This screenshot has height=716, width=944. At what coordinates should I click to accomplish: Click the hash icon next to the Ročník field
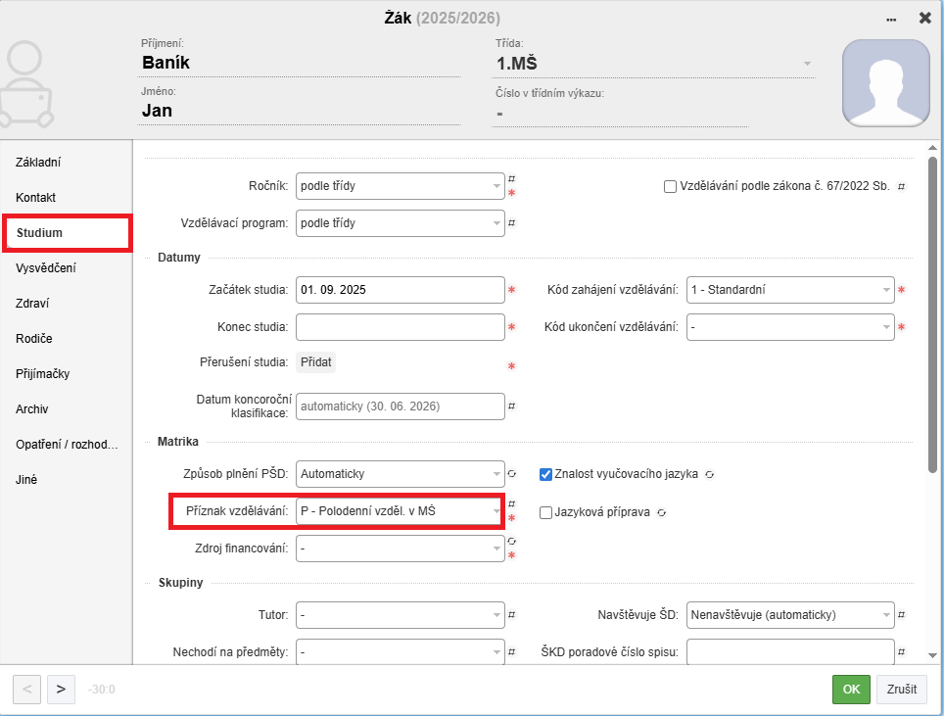(x=511, y=179)
